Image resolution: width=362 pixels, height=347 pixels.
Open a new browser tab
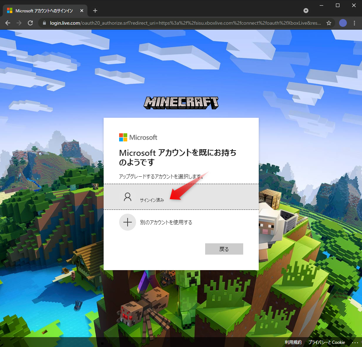[95, 11]
